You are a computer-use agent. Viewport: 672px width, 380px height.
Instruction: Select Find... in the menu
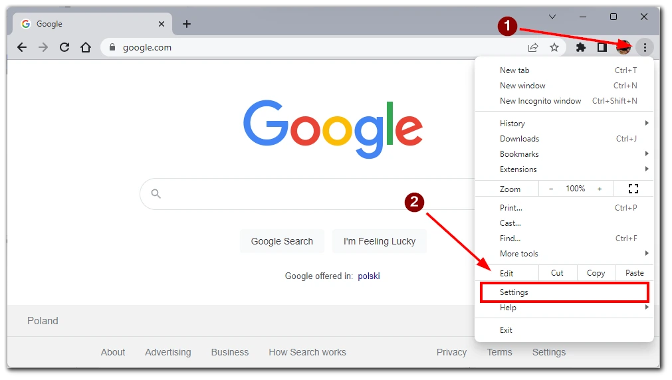(564, 238)
